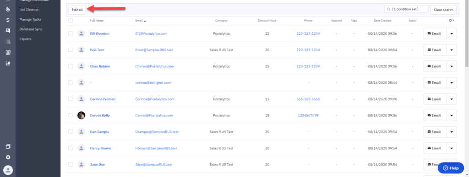Tick the select-all header checkbox
This screenshot has width=469, height=177.
coord(70,21)
